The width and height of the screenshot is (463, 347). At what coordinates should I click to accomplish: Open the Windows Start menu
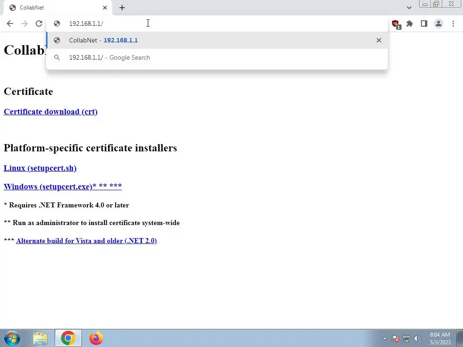12,338
